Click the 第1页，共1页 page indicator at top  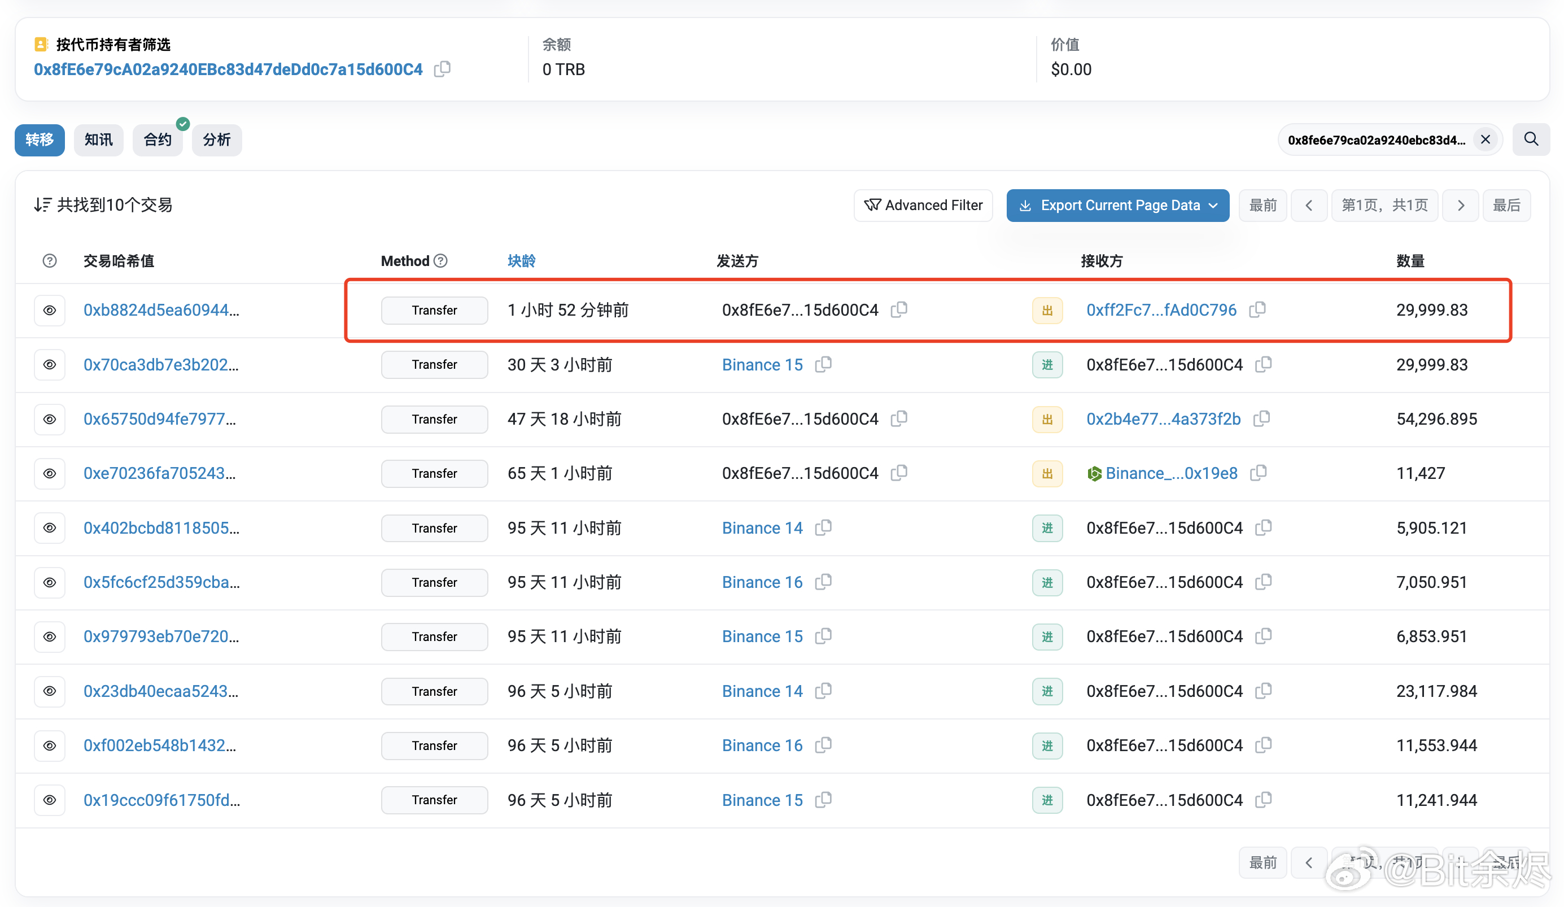coord(1384,205)
